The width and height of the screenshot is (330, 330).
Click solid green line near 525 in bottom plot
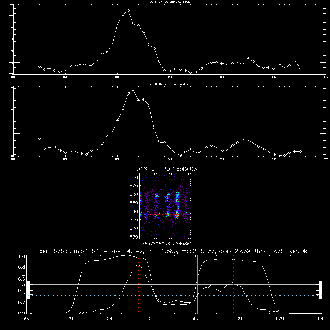coord(80,284)
